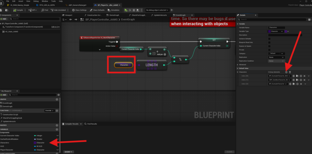Open My Blueprint settings gear

pyautogui.click(x=58, y=95)
